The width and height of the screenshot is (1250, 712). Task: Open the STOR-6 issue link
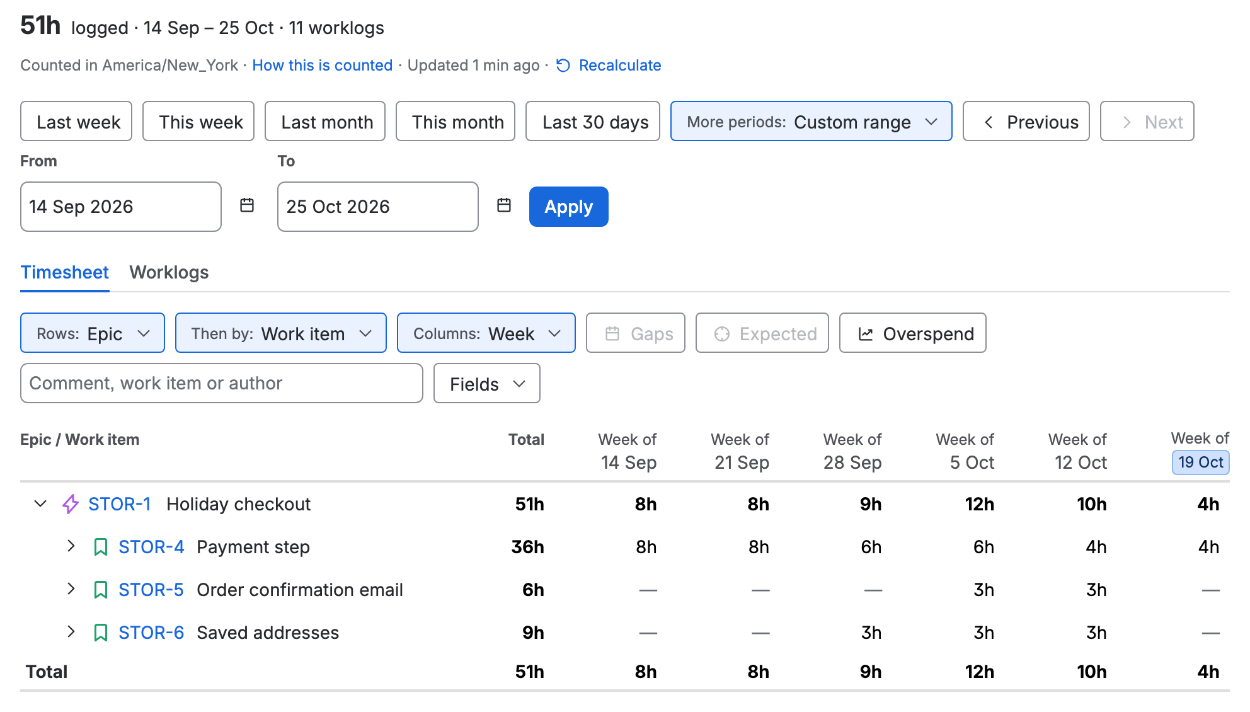(151, 633)
